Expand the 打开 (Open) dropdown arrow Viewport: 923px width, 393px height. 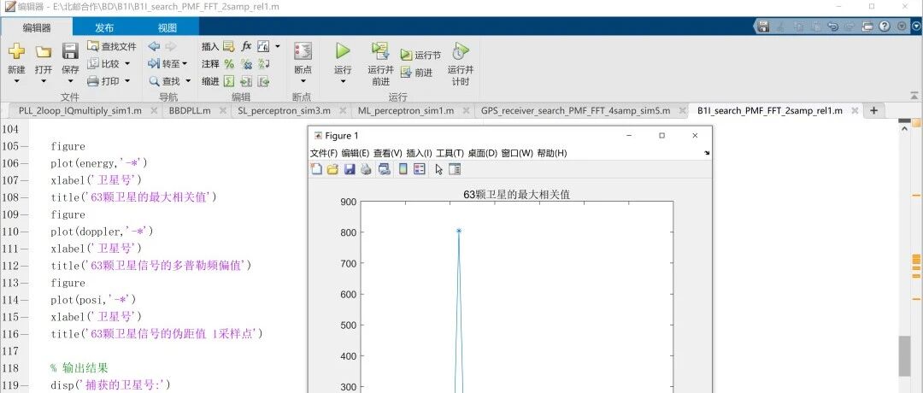43,81
